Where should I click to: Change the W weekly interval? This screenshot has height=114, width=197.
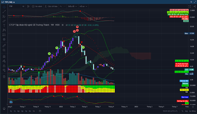click(23, 6)
